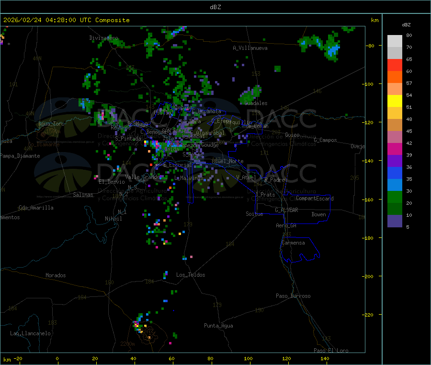Select the 'Bowen' map label

[x=318, y=214]
